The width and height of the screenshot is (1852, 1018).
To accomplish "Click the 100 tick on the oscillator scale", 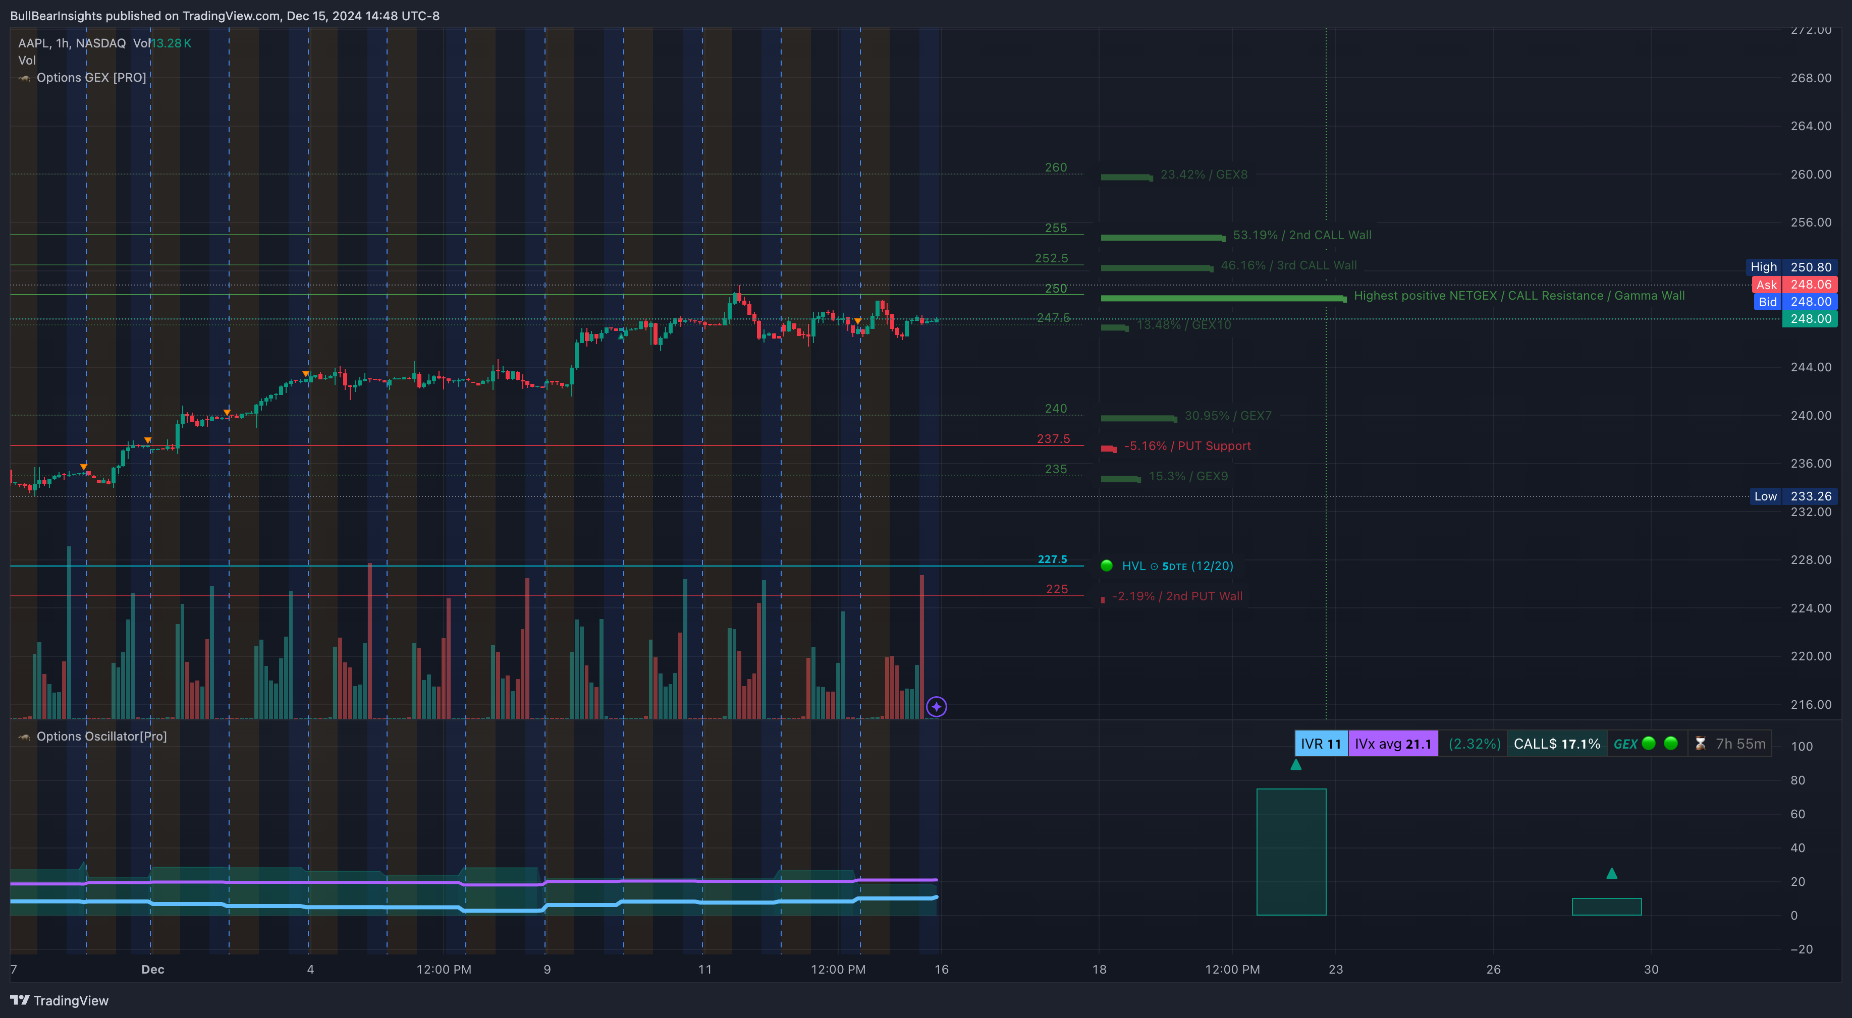I will point(1801,746).
